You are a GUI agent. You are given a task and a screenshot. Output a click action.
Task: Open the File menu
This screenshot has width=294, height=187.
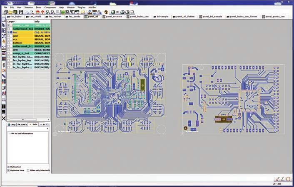(x=5, y=8)
